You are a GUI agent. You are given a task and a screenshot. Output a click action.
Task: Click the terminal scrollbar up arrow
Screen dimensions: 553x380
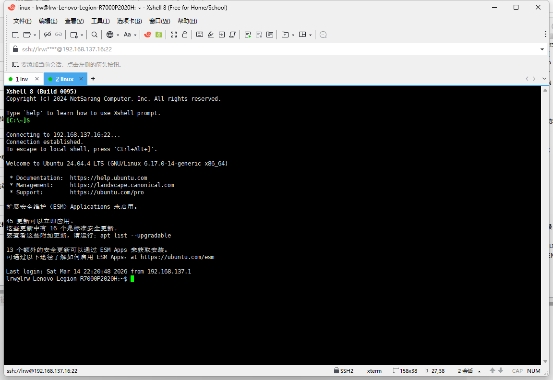click(545, 90)
